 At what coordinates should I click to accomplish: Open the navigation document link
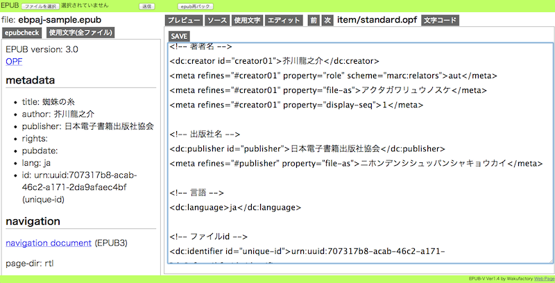48,243
